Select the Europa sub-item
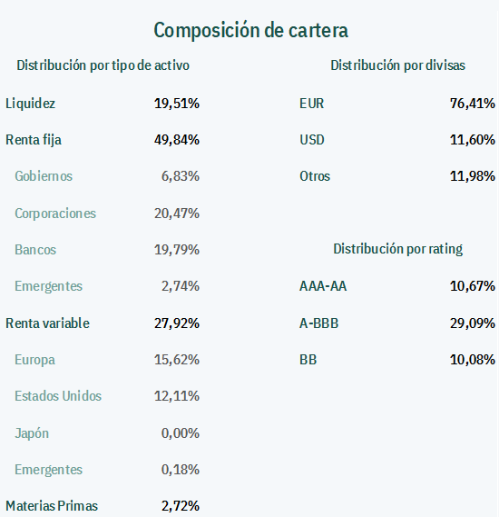Screen dimensions: 499x517 (x=34, y=360)
